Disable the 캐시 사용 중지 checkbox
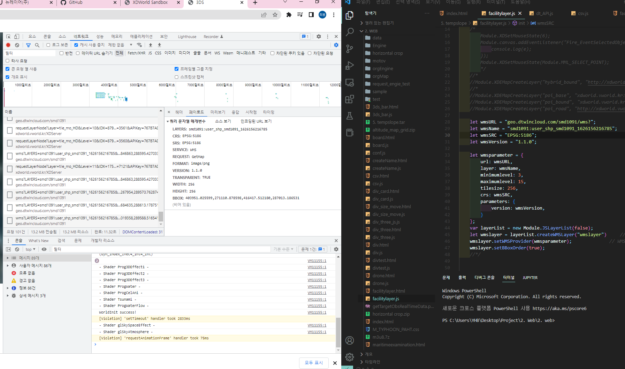 coord(76,45)
